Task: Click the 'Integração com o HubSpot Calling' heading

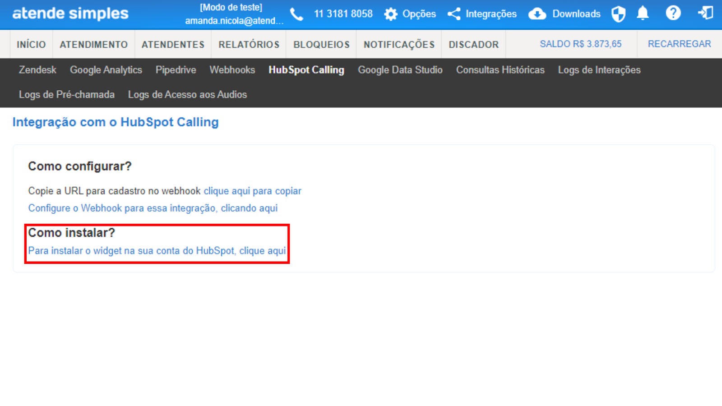Action: (x=116, y=122)
